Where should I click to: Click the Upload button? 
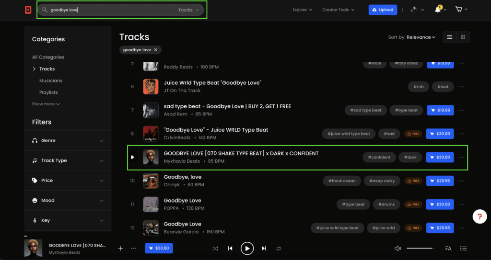tap(383, 10)
